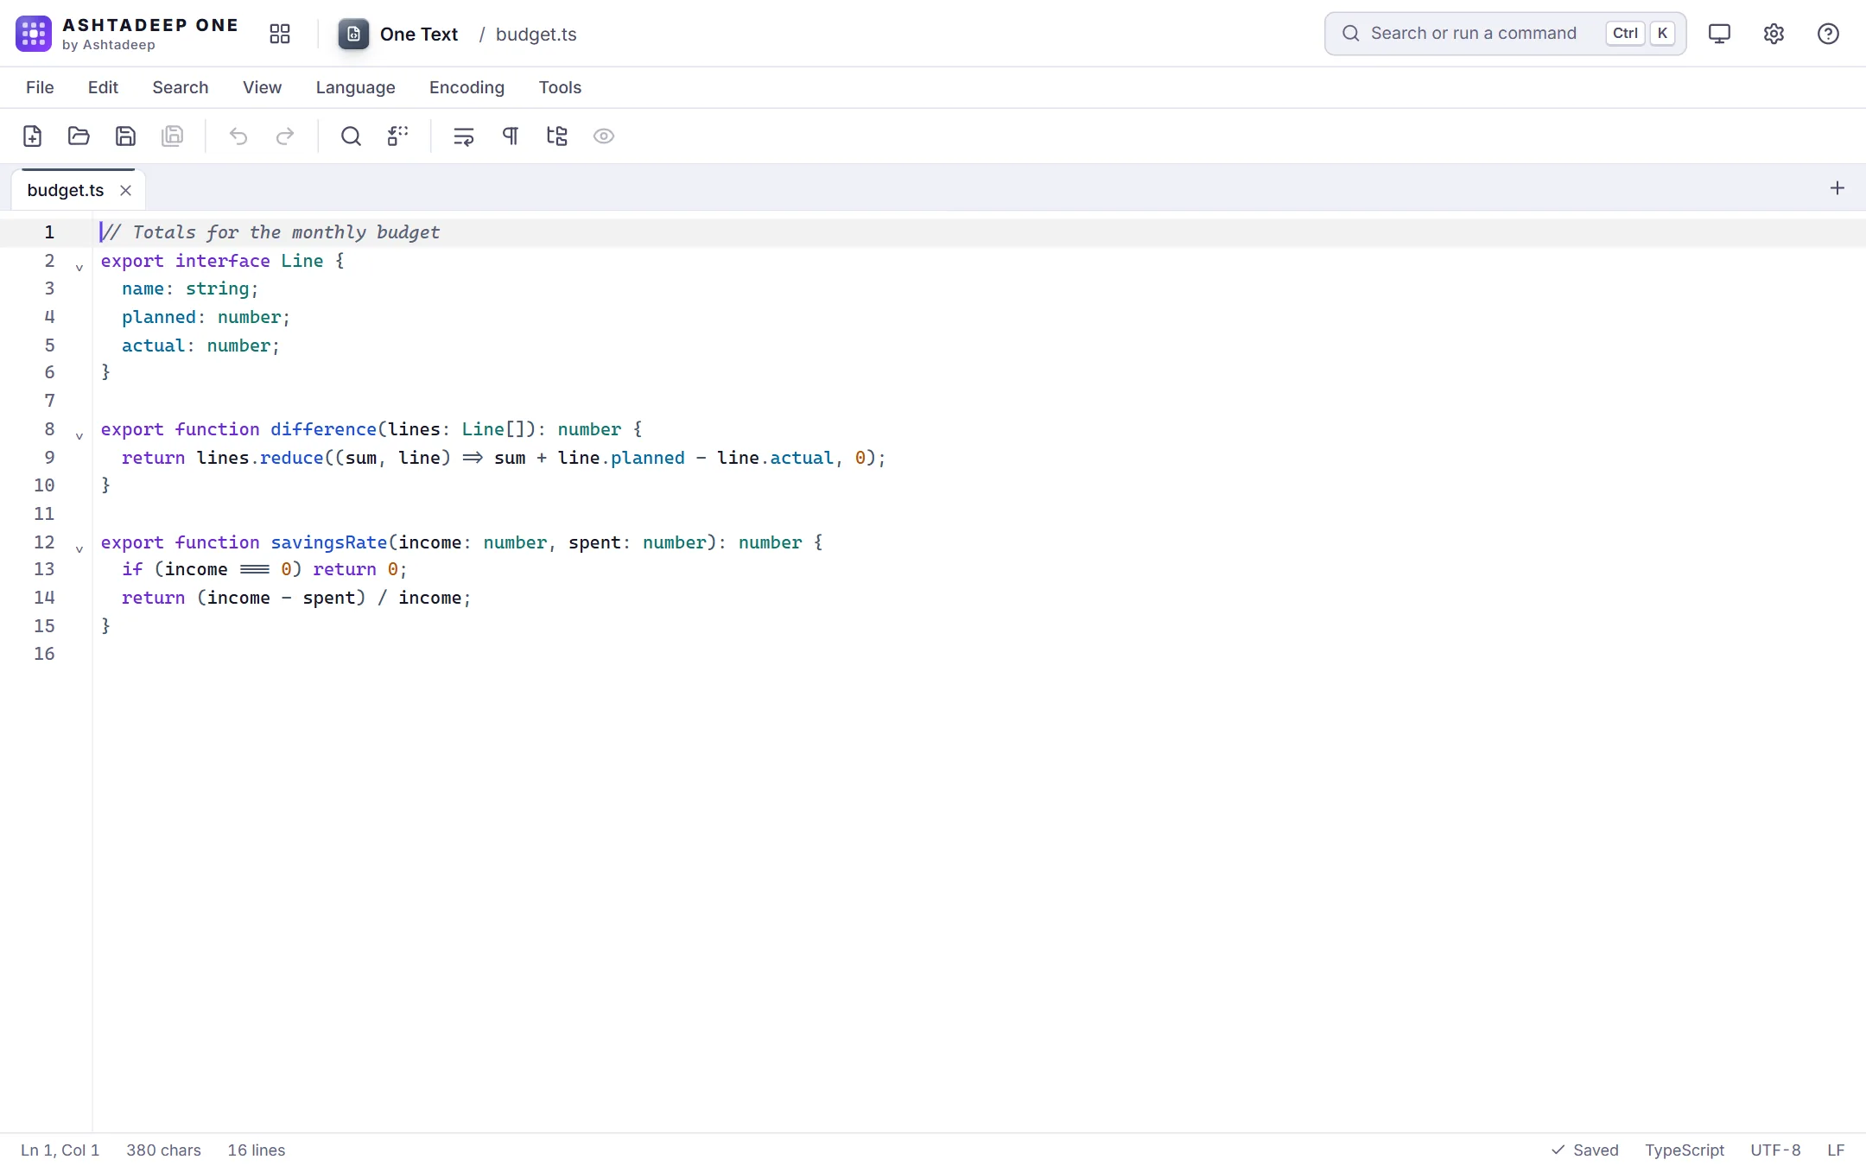Collapse the savingsRate function fold arrow
The image size is (1866, 1166).
point(79,549)
